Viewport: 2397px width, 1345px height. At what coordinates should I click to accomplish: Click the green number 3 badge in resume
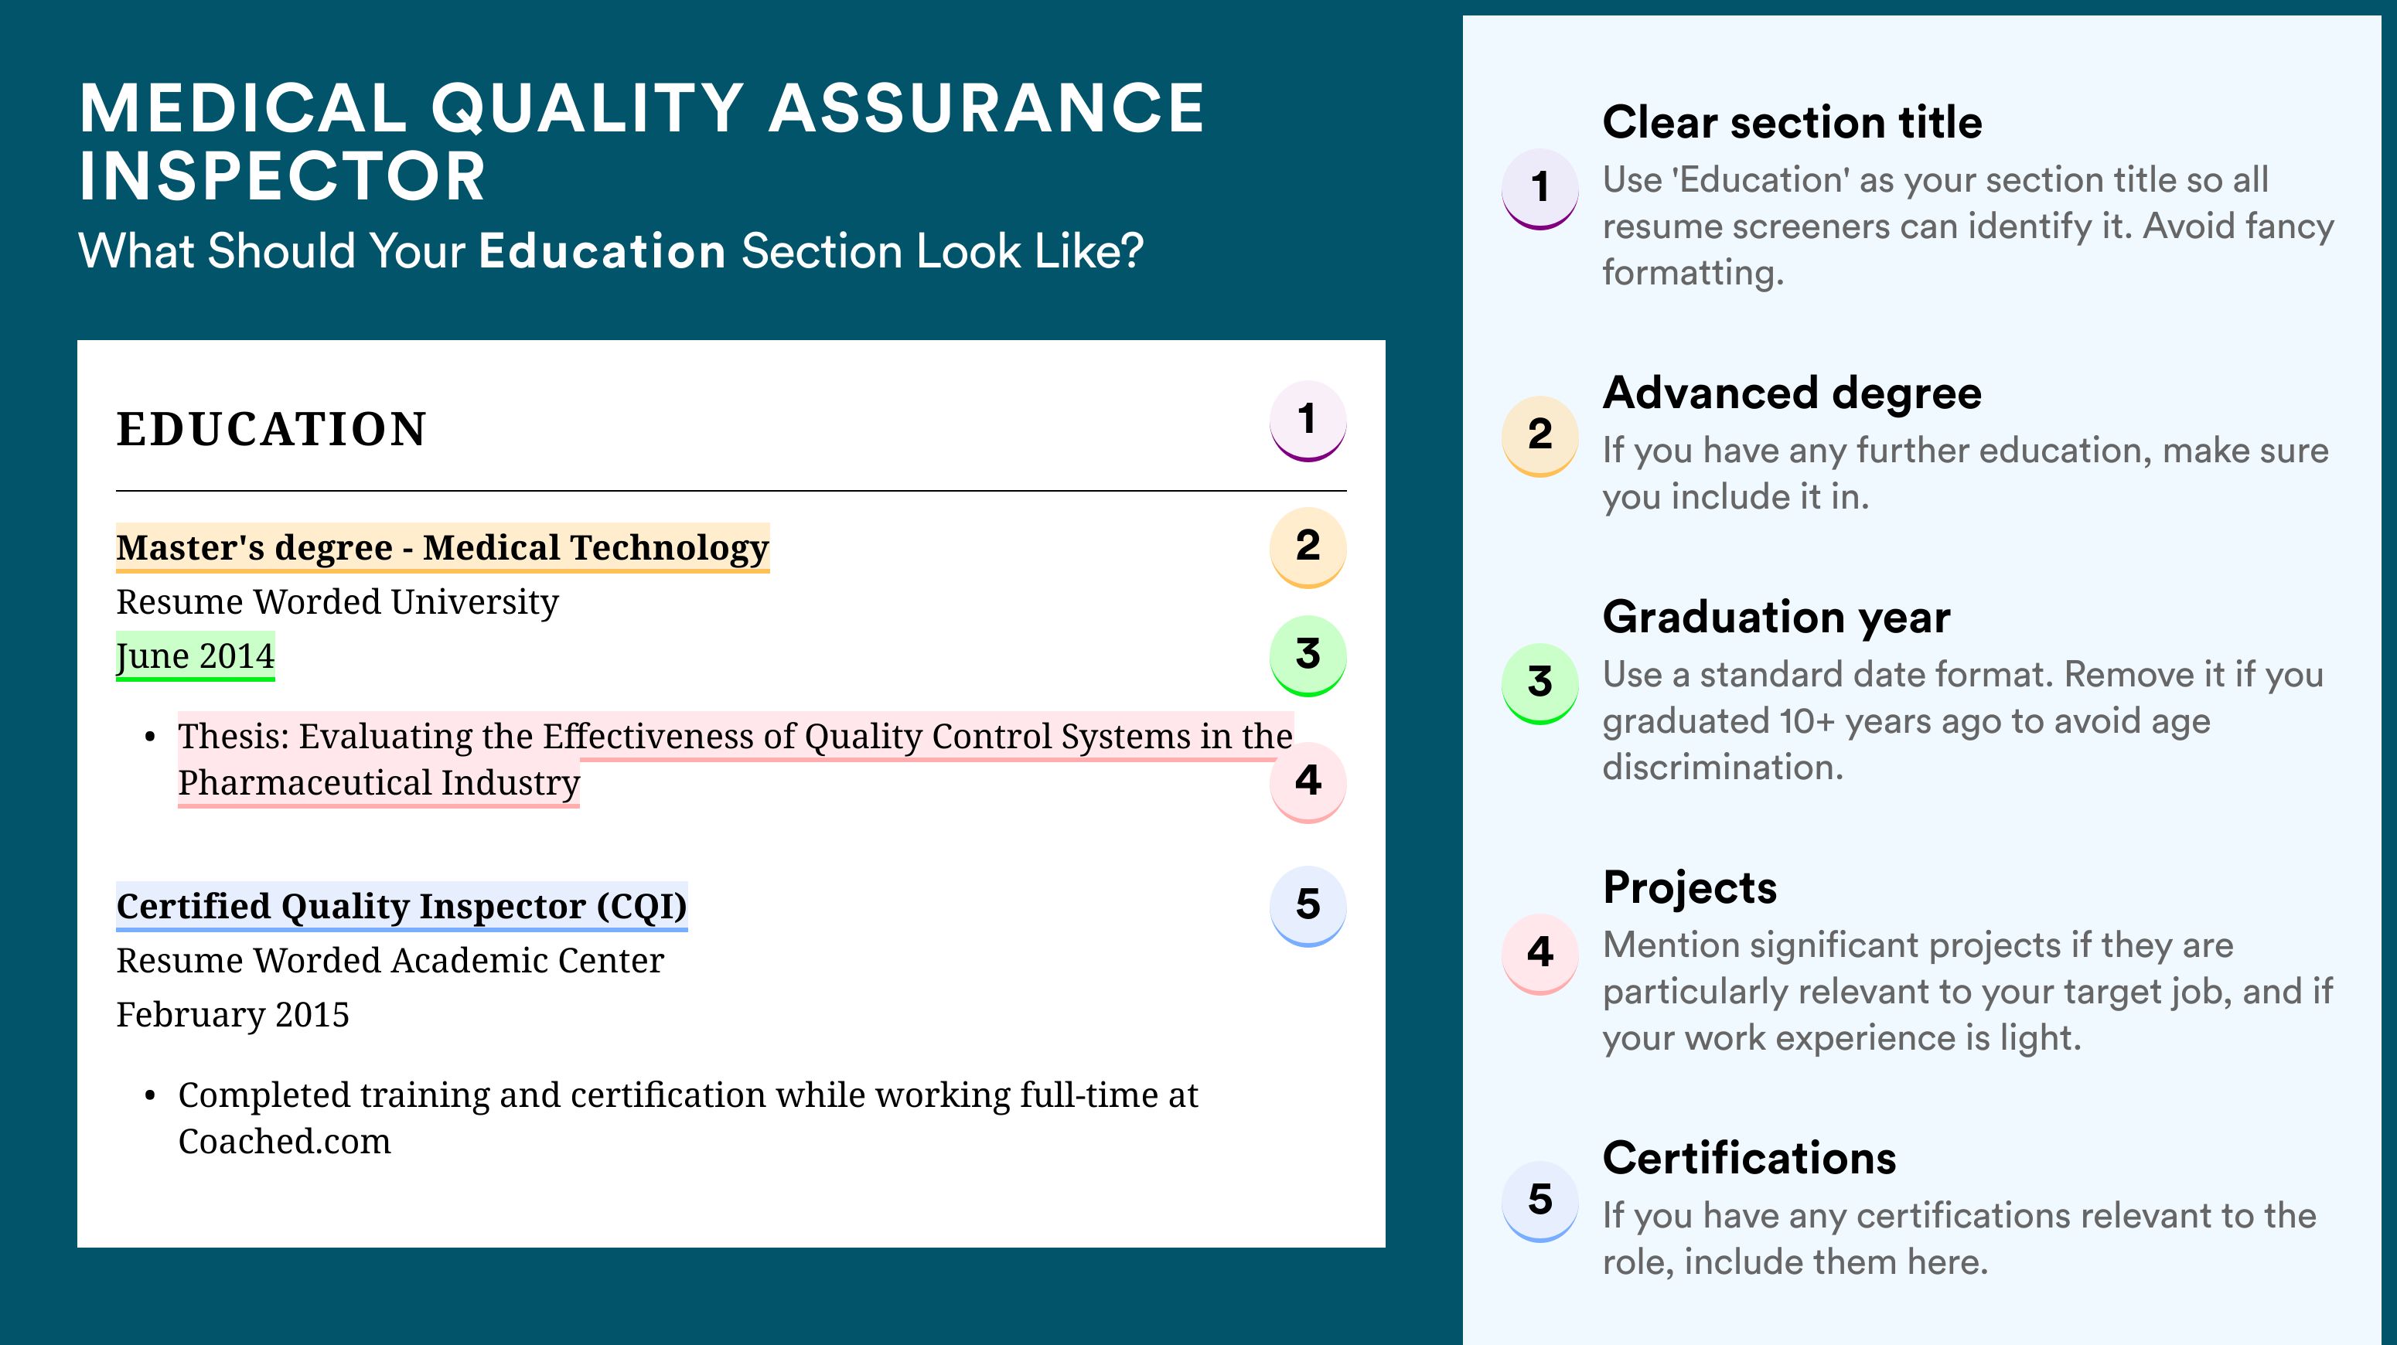[1308, 655]
